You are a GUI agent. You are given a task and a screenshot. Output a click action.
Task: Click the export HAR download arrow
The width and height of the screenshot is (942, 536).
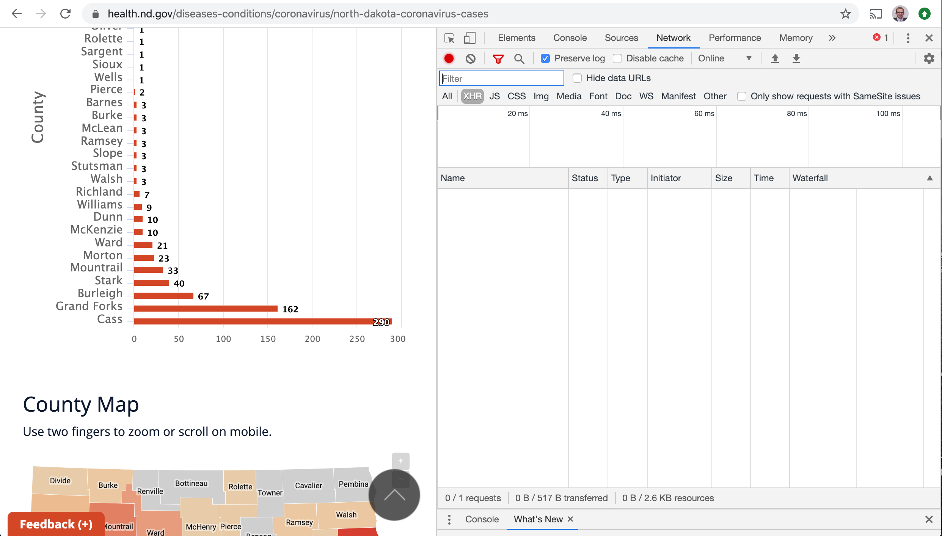coord(796,58)
